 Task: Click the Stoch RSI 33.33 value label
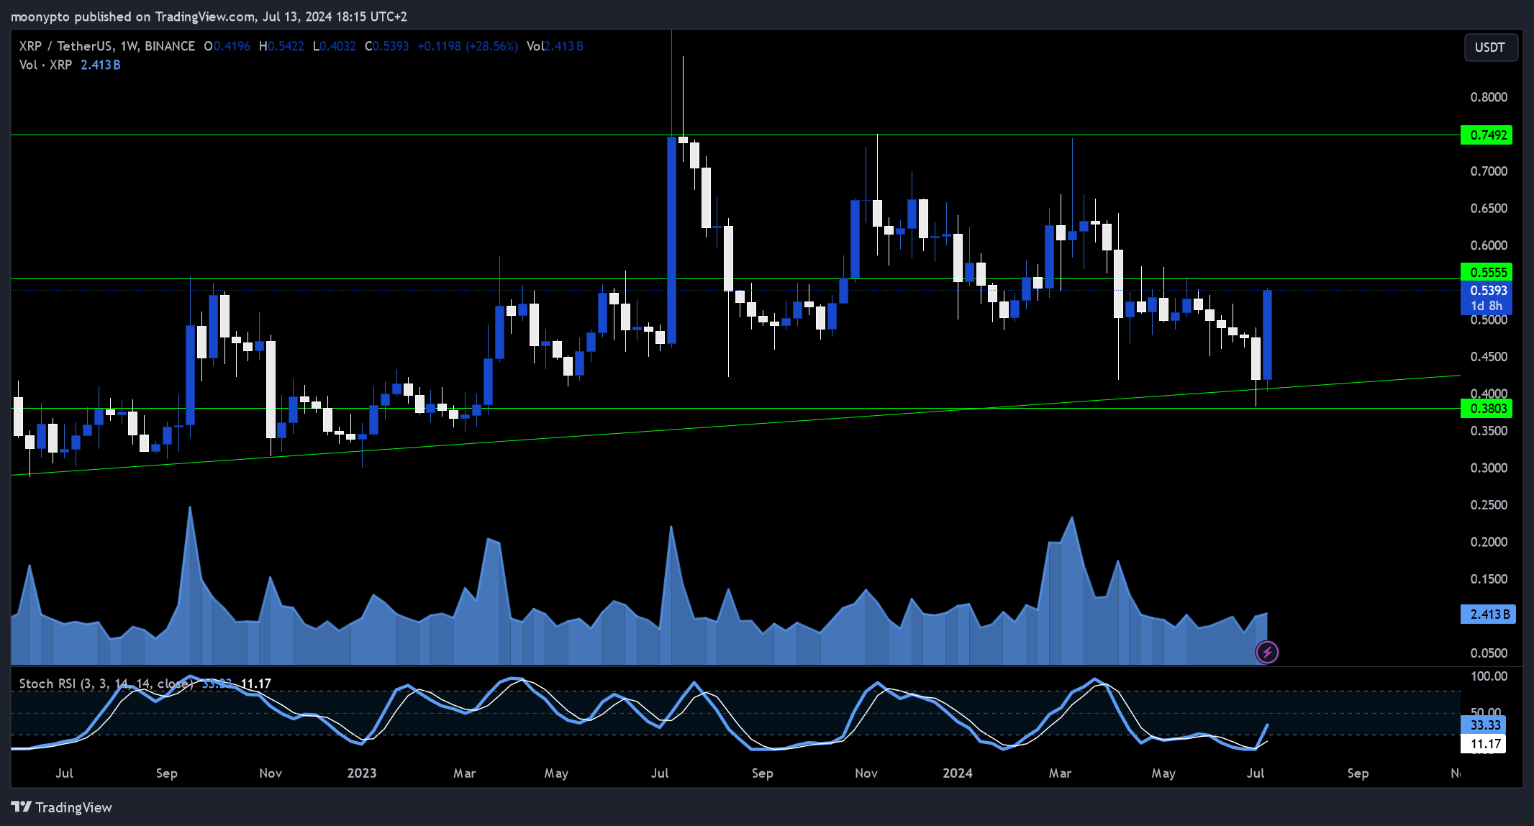pyautogui.click(x=1484, y=725)
